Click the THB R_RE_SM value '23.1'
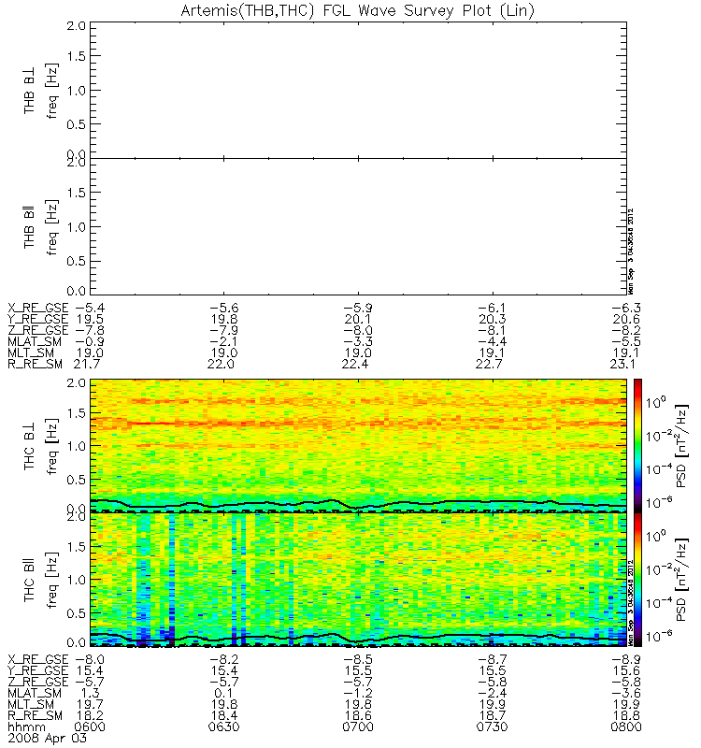Screen dimensions: 701x748 [622, 364]
